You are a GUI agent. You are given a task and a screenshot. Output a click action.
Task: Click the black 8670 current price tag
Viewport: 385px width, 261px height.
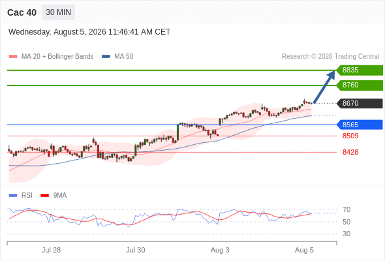(x=360, y=103)
